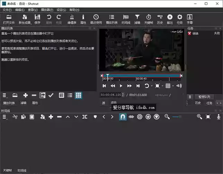Split at playhead icon in timeline
Image resolution: width=223 pixels, height=174 pixels.
click(x=84, y=117)
